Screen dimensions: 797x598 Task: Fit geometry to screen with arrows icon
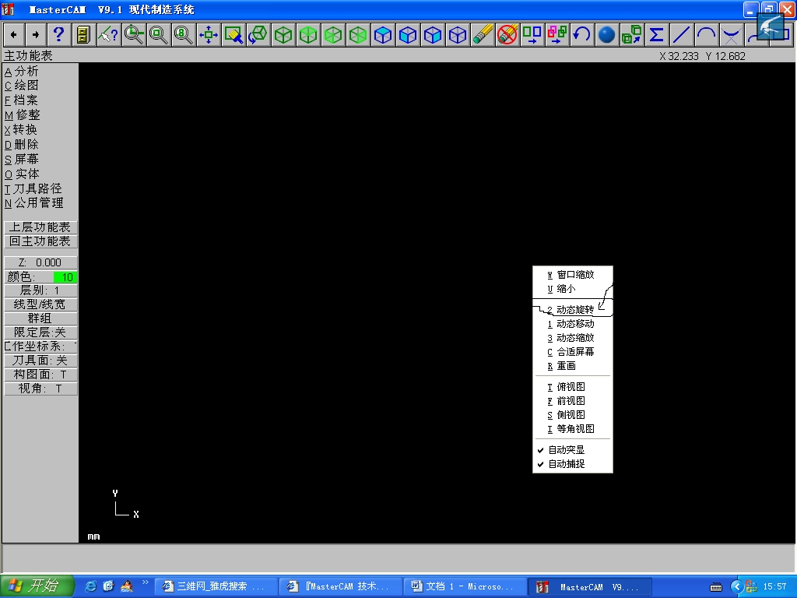pyautogui.click(x=209, y=35)
